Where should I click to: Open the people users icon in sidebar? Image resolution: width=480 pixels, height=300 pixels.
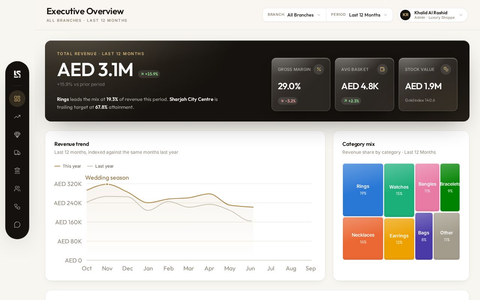(x=17, y=189)
